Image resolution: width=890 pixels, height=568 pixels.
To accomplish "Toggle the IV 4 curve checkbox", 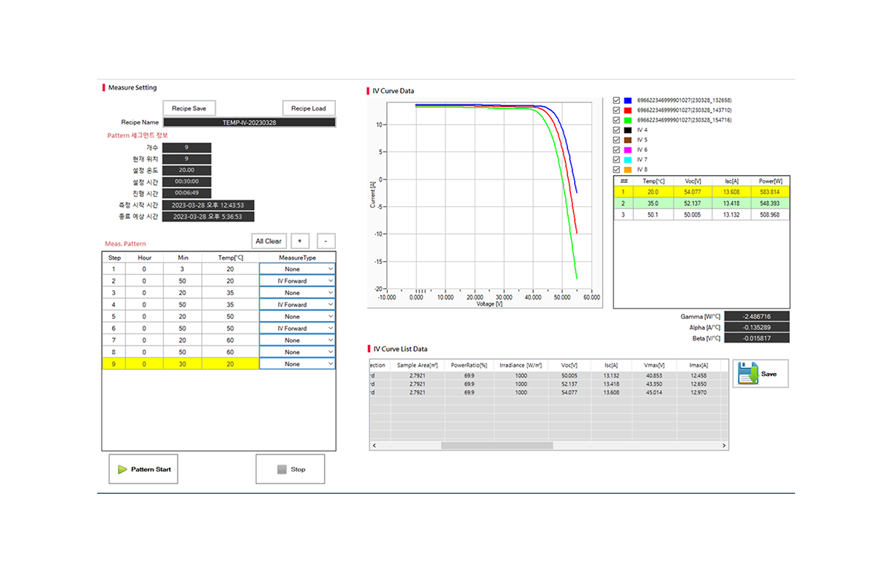I will pos(617,130).
